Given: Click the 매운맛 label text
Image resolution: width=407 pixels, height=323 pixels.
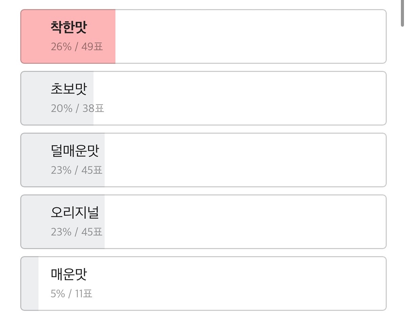Looking at the screenshot, I should point(69,274).
